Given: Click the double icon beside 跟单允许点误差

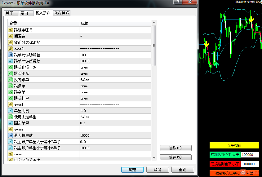Looking at the screenshot, I should pyautogui.click(x=11, y=61).
